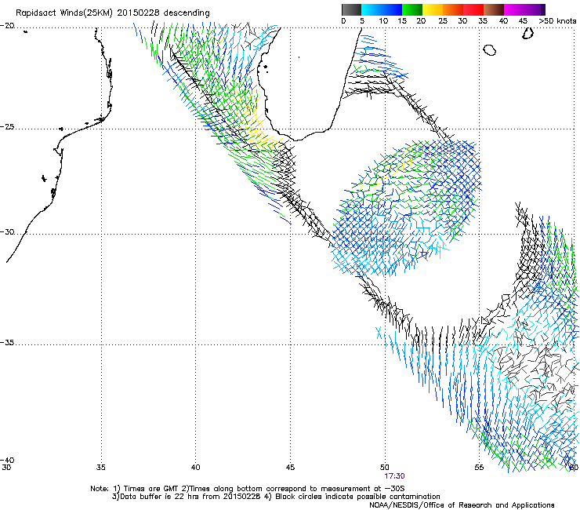The width and height of the screenshot is (580, 510).
Task: Click the gray 0-5 knots color segment
Action: click(352, 9)
